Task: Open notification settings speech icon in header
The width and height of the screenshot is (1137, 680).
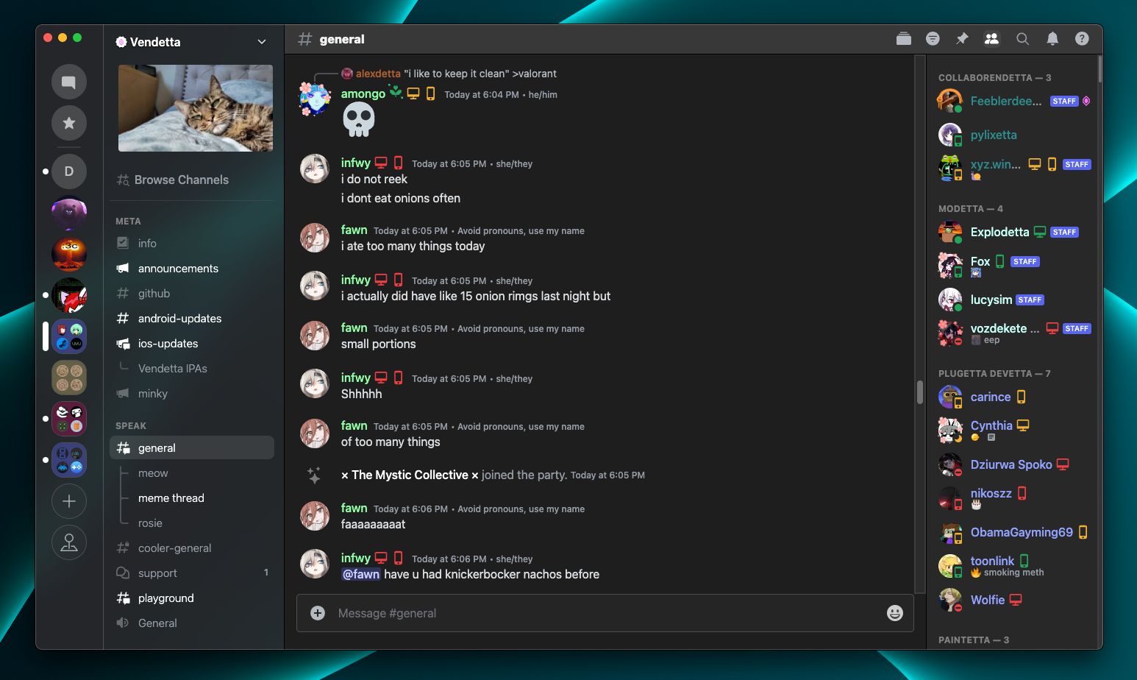Action: coord(933,39)
